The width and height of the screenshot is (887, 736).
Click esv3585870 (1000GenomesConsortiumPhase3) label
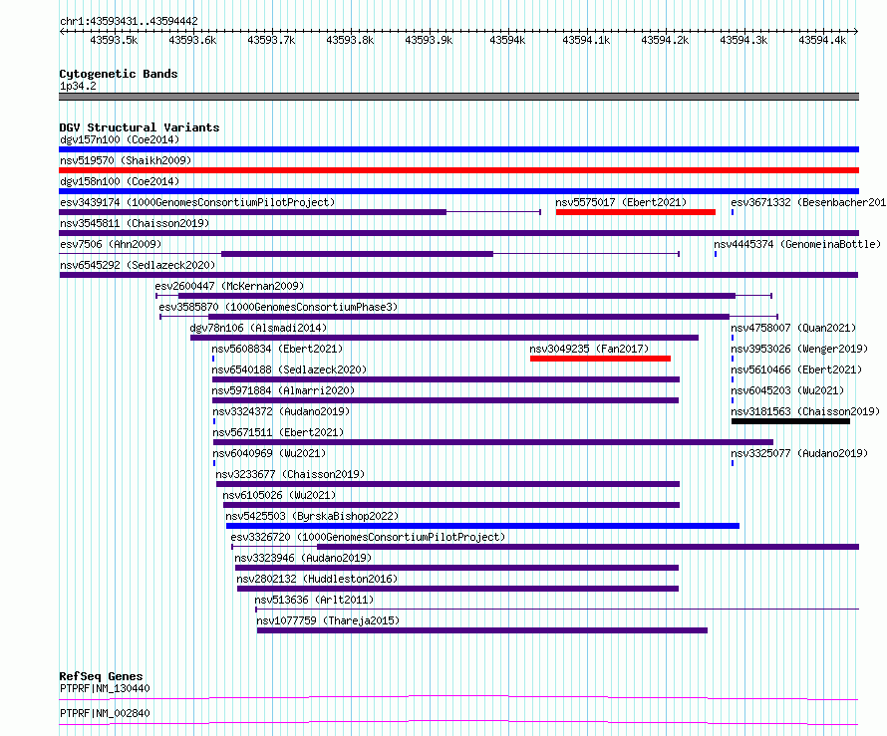tap(278, 307)
